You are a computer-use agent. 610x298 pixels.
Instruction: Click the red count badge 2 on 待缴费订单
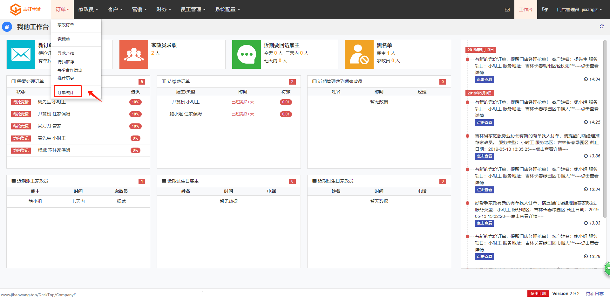click(292, 82)
